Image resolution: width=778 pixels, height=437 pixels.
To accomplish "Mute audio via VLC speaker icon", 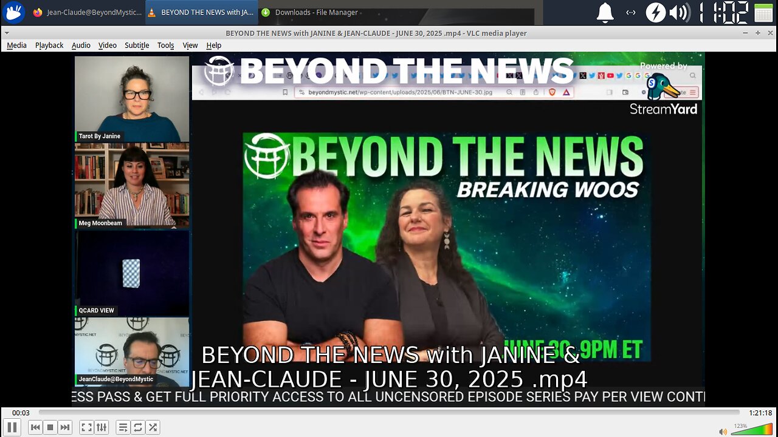I will click(723, 432).
